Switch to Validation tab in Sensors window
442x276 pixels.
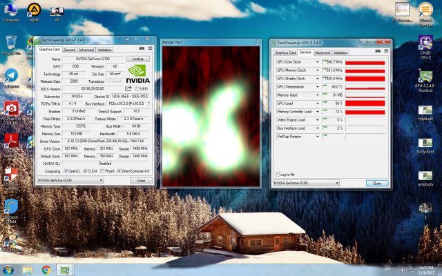click(x=340, y=52)
